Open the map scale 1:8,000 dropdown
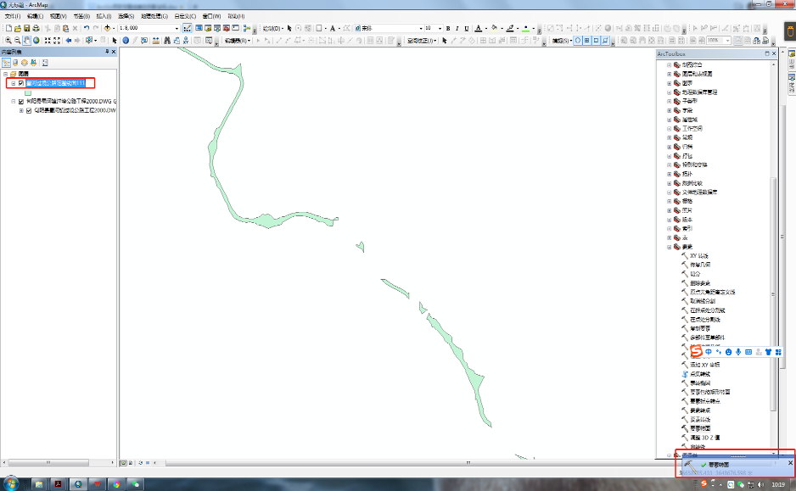This screenshot has height=491, width=796. coord(177,28)
